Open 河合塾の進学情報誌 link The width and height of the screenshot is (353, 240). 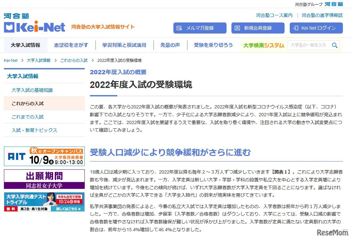pyautogui.click(x=321, y=15)
